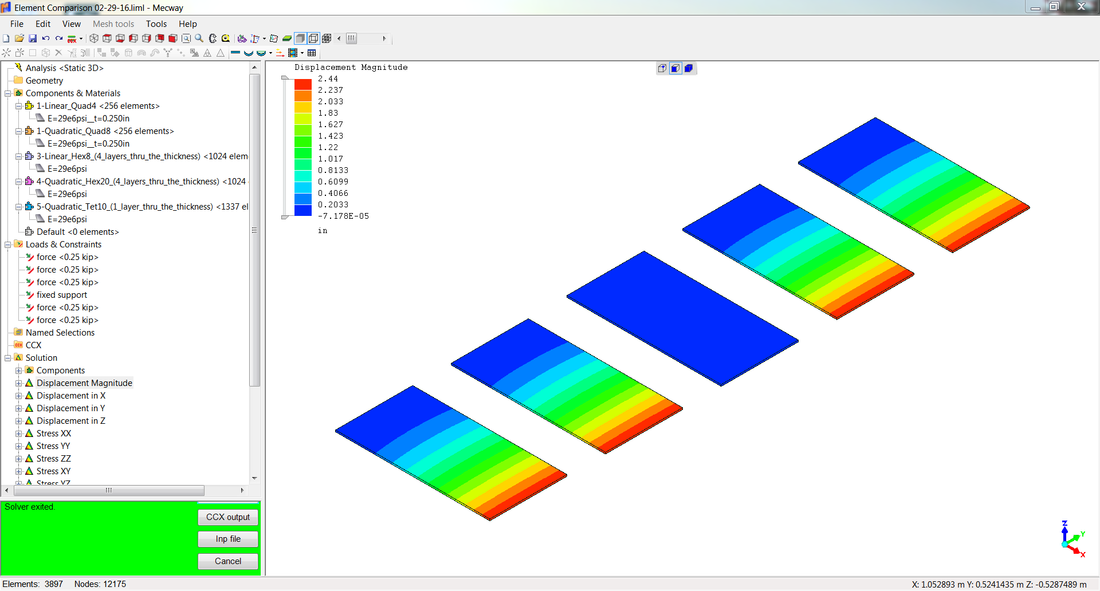The height and width of the screenshot is (591, 1100).
Task: Click the CCX output button
Action: click(227, 517)
